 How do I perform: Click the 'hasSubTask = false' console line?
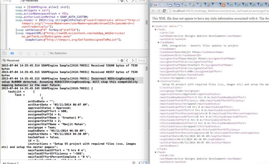[44, 137]
